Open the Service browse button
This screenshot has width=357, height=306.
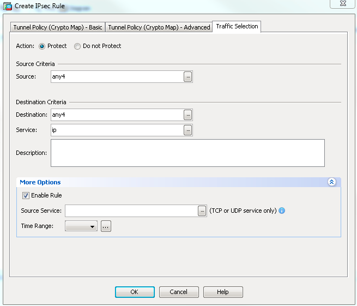pyautogui.click(x=188, y=130)
